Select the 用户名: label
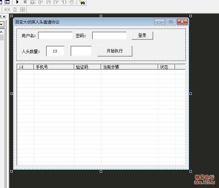Viewport: 219px width, 188px height. pos(29,36)
